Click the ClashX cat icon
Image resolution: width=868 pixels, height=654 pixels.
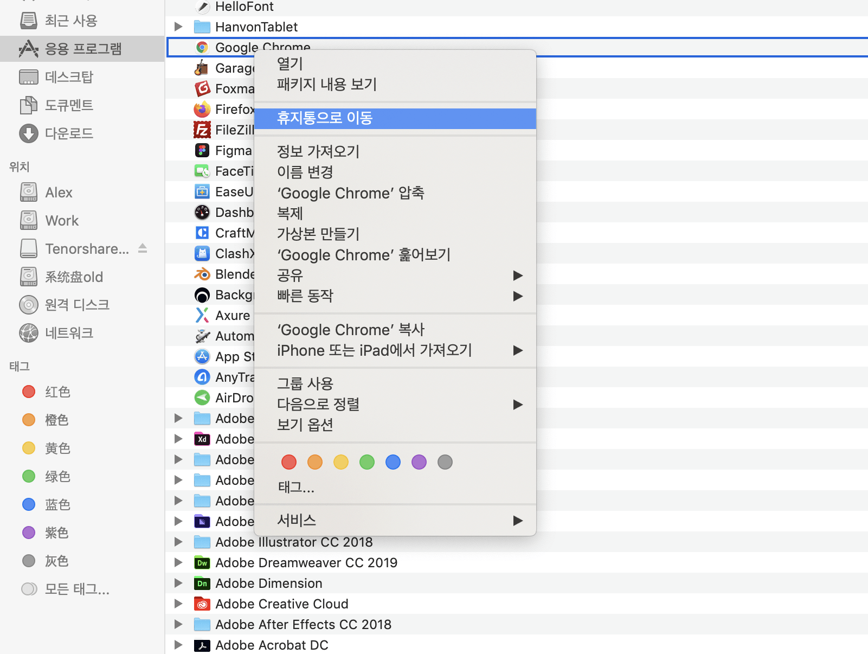202,254
